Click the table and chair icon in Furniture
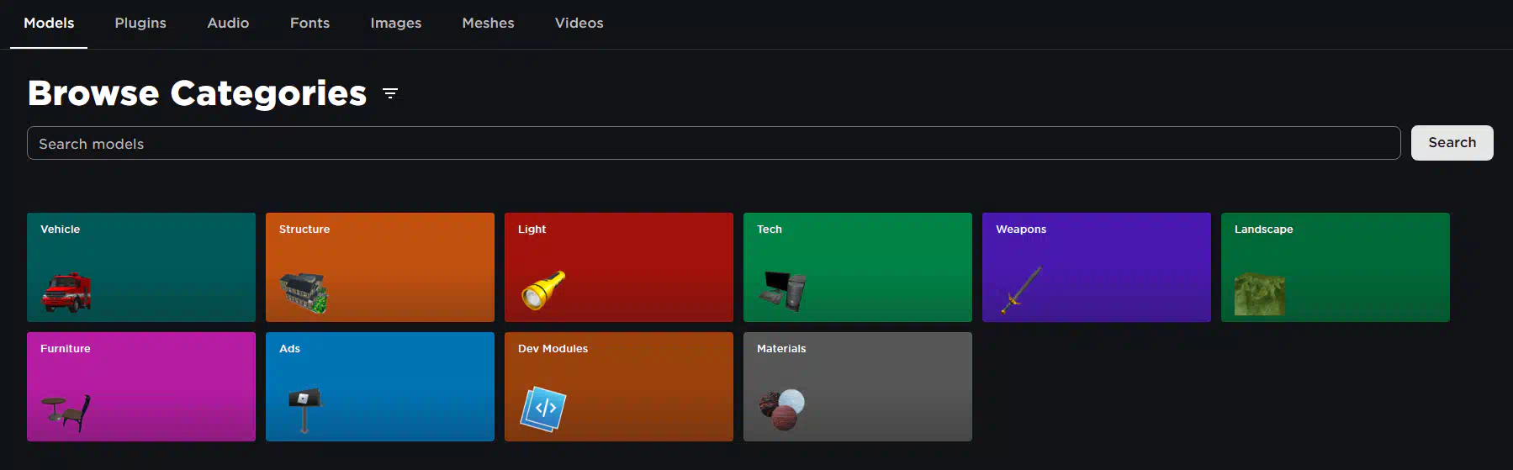 point(66,413)
